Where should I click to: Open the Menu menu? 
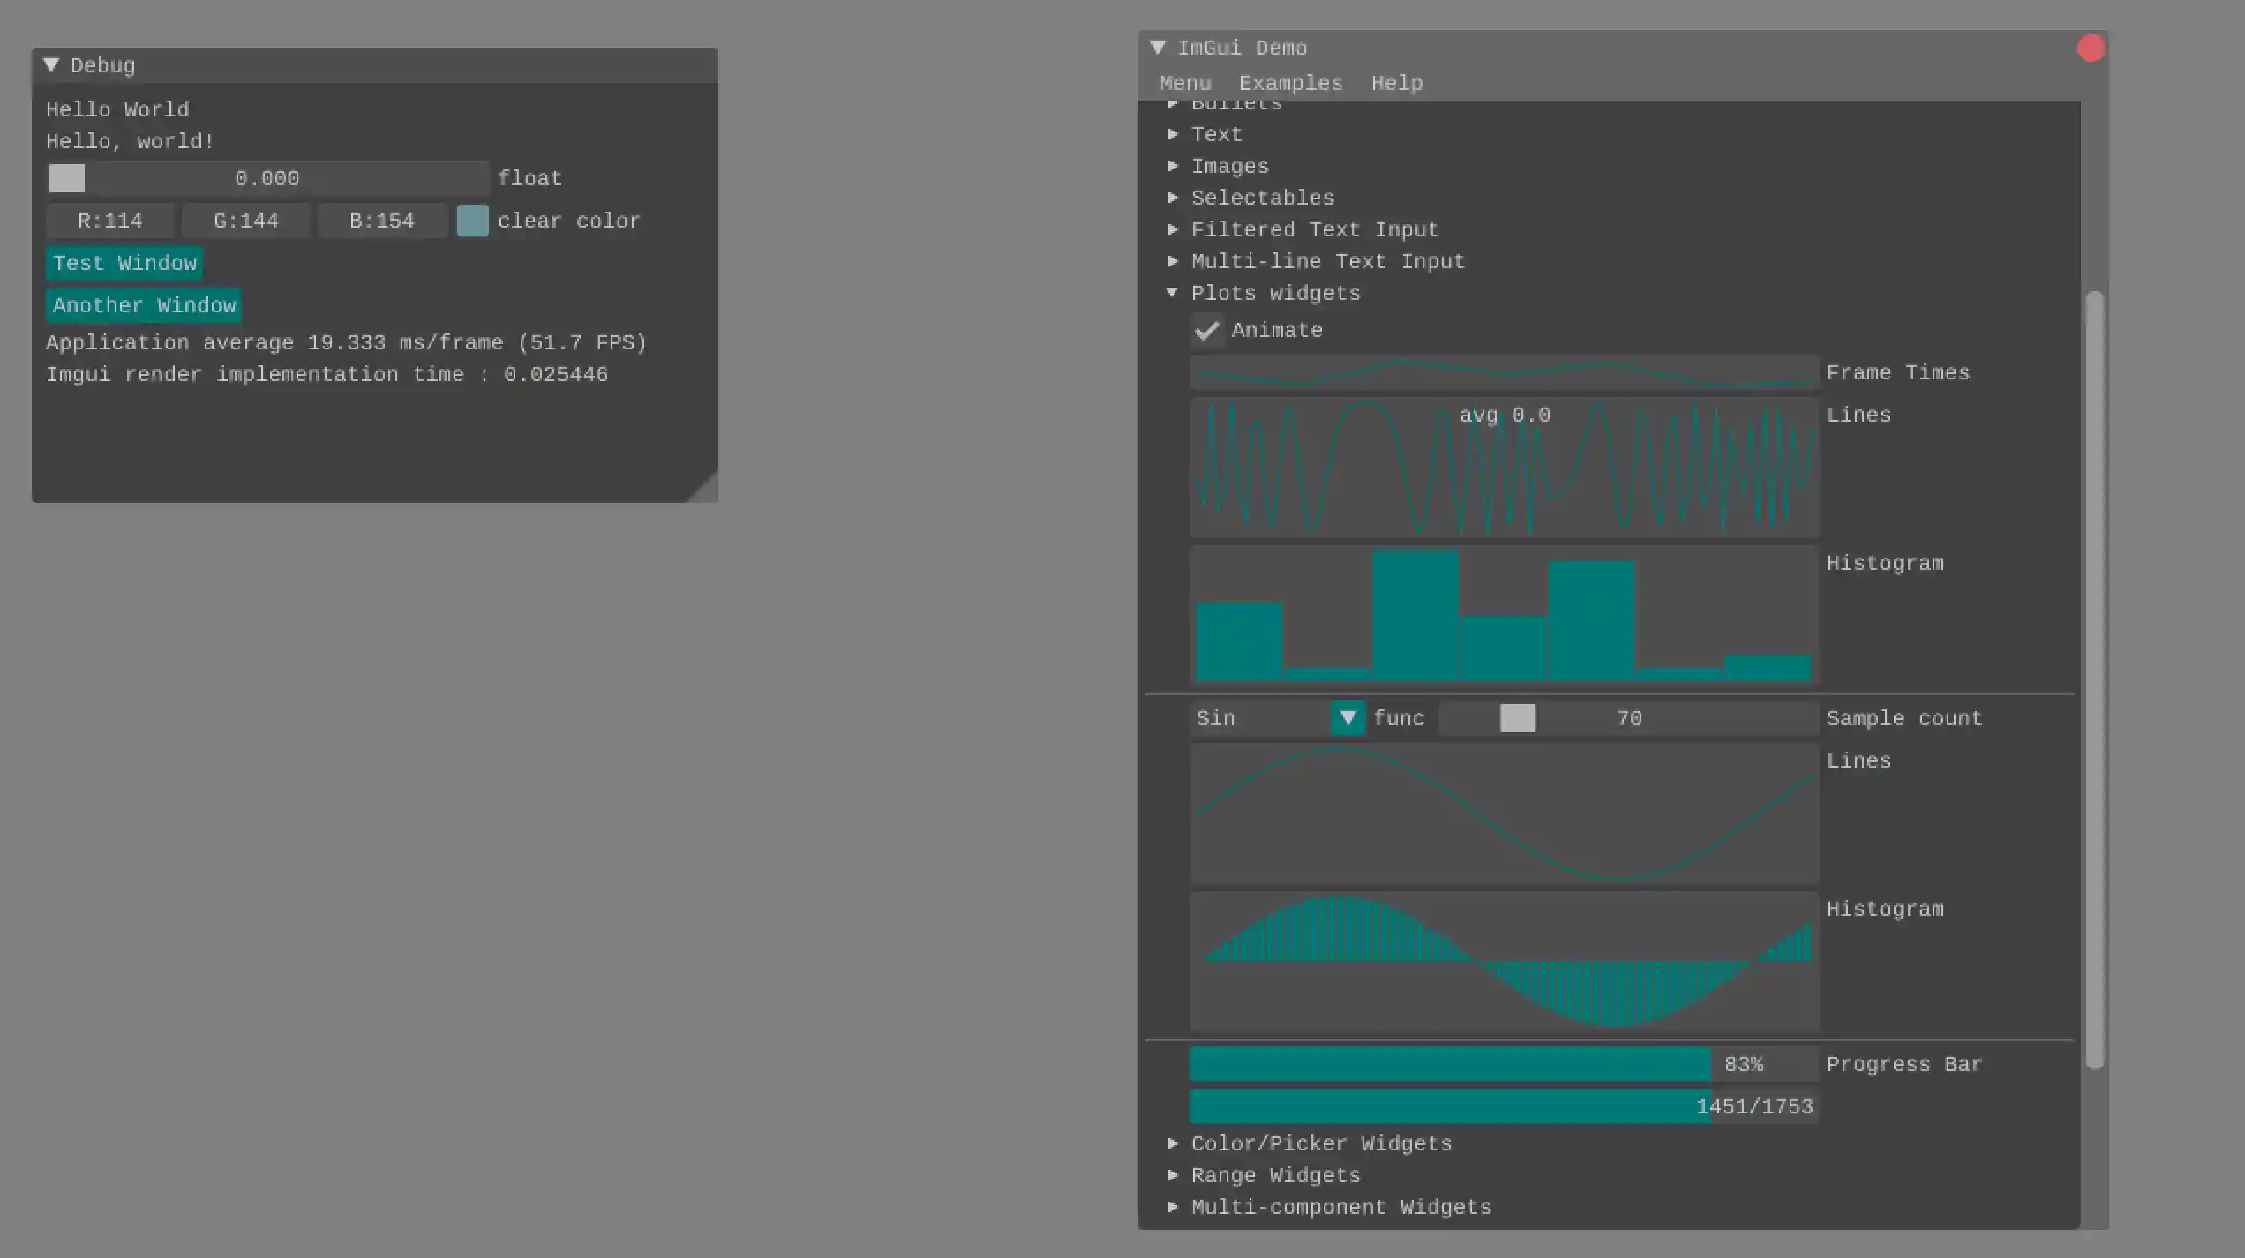pos(1185,83)
